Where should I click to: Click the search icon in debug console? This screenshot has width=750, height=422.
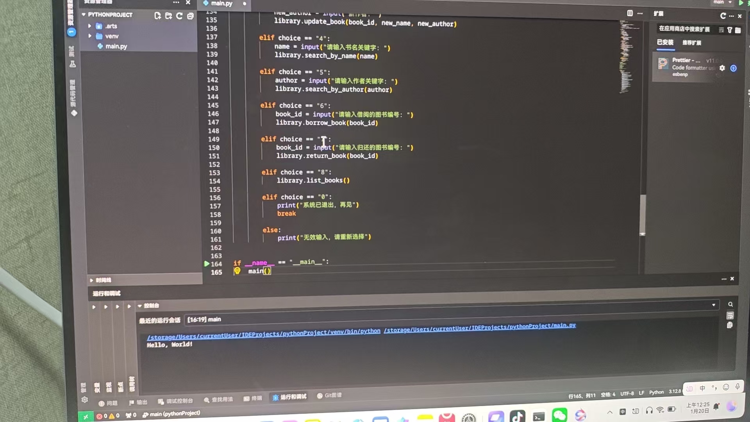[730, 304]
